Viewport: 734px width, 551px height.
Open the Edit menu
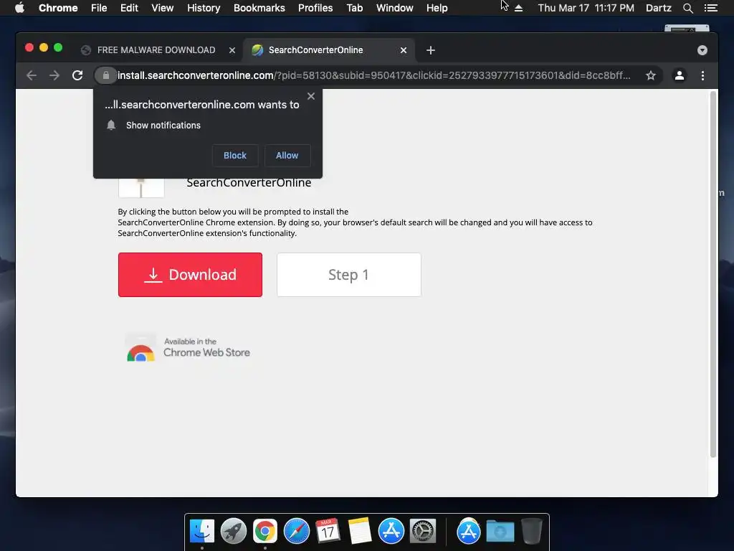tap(129, 8)
